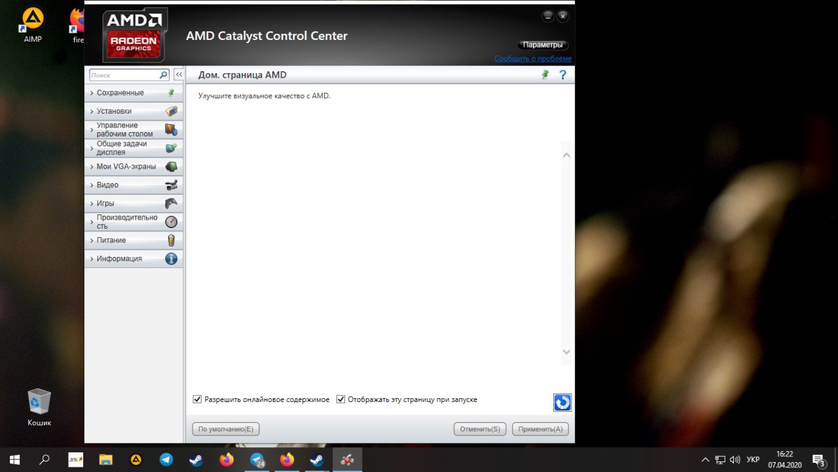This screenshot has height=472, width=838.
Task: Expand the Питание section chevron
Action: 92,240
